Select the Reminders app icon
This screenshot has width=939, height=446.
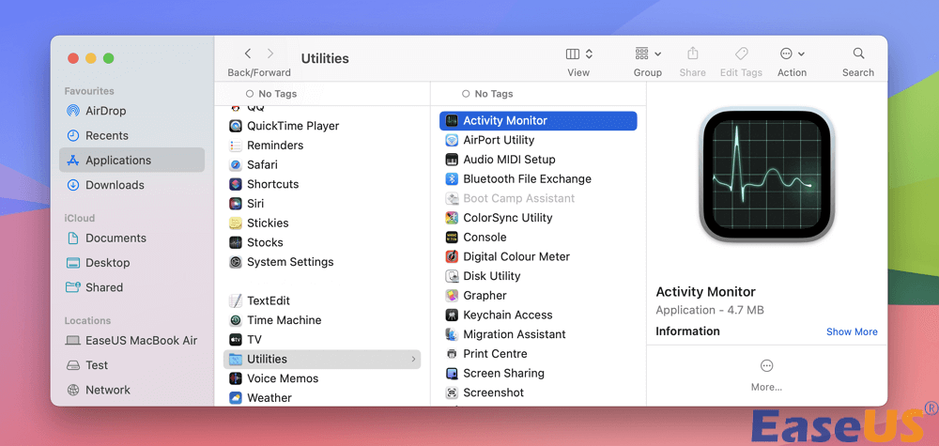(x=236, y=146)
